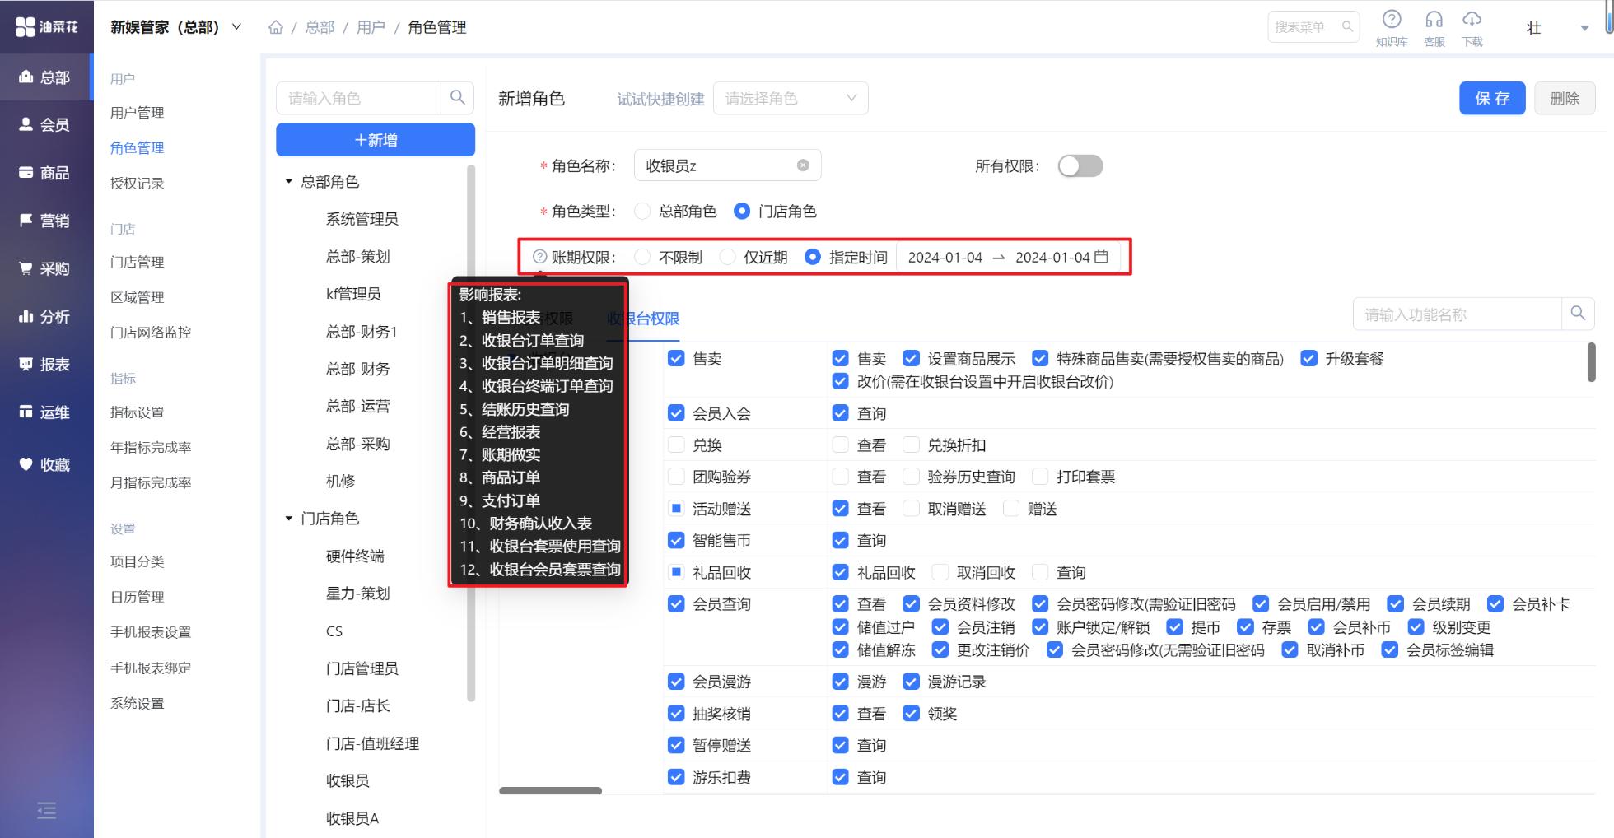Select 不限制 account period option
This screenshot has width=1614, height=838.
pos(642,257)
